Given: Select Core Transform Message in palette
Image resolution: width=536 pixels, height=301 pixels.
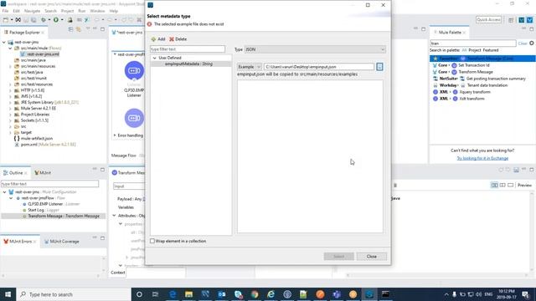Looking at the screenshot, I should (463, 72).
